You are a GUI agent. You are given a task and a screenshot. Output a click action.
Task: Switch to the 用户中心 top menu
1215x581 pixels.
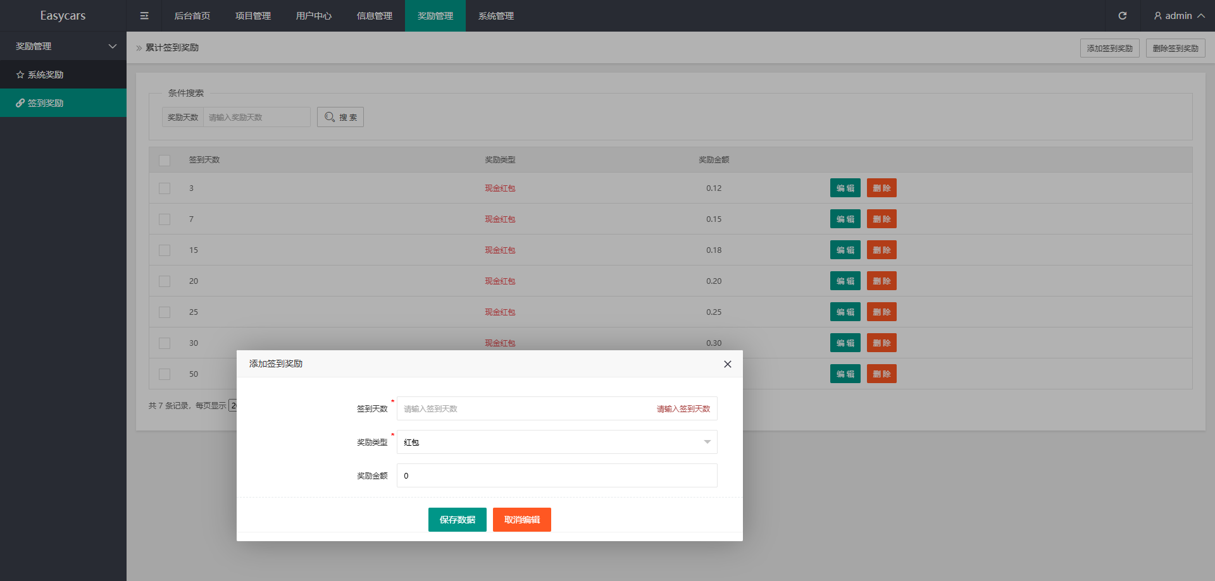[313, 16]
